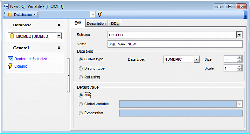This screenshot has width=250, height=134.
Task: Minimize the New SQL Variable window
Action: [x=219, y=6]
